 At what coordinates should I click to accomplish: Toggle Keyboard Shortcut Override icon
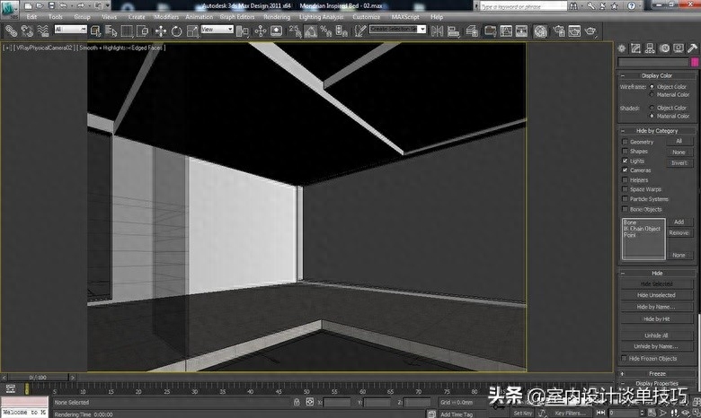[276, 31]
